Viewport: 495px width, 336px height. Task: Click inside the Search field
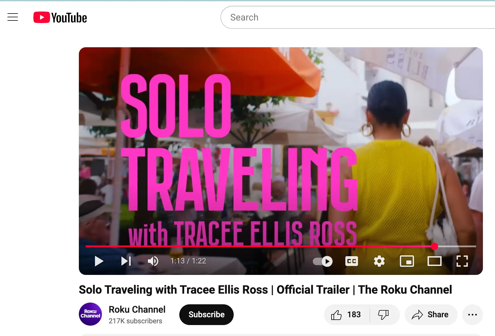click(345, 17)
